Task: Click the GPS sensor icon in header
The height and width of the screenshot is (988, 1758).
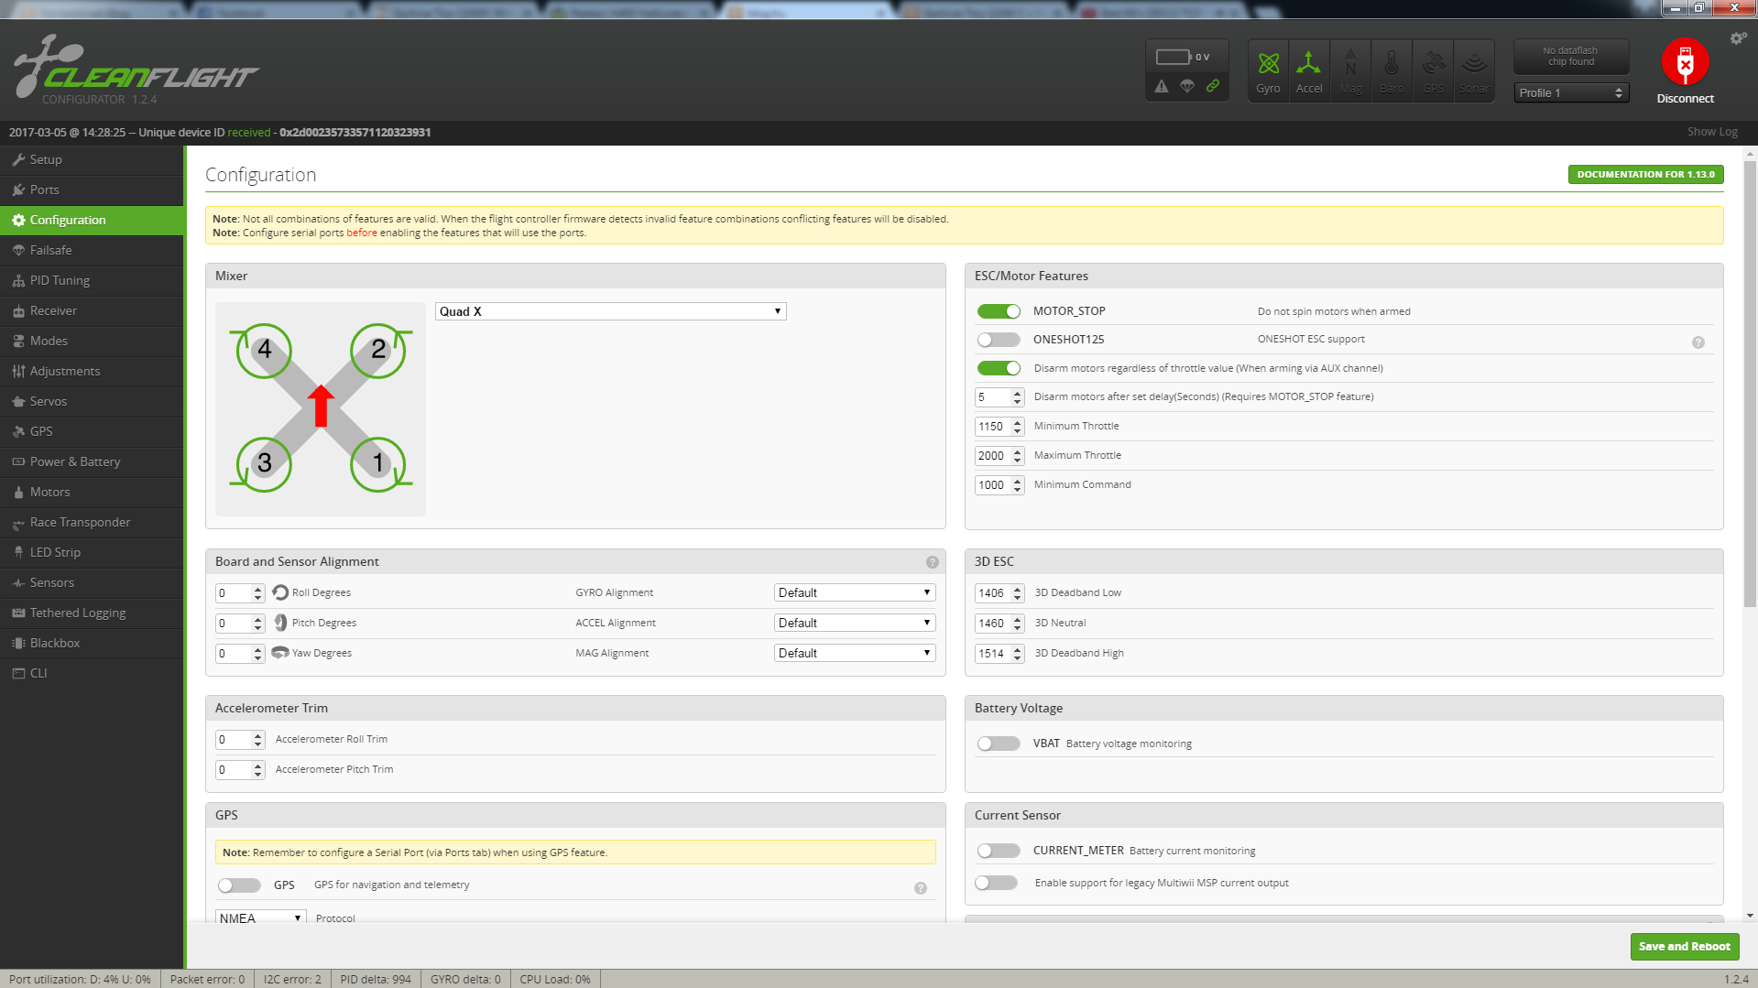Action: click(1434, 71)
